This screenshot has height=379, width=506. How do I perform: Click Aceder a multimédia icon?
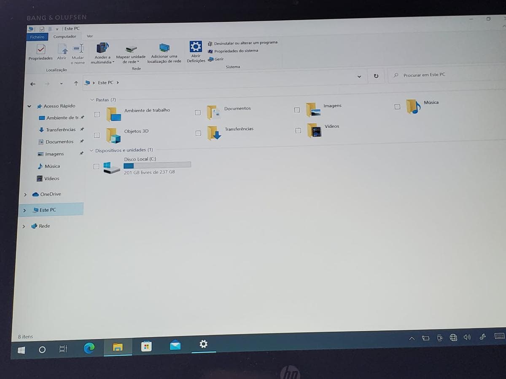pos(102,48)
